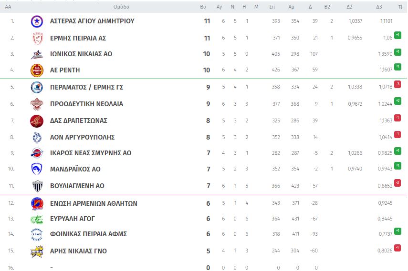Viewport: 408px width, 271px height.
Task: Click the ΑΣΤΕΡΑΣ ΑΓΙΟΥ ΔΗΜΗΤΡΙΟΥ team logo
Action: point(37,21)
